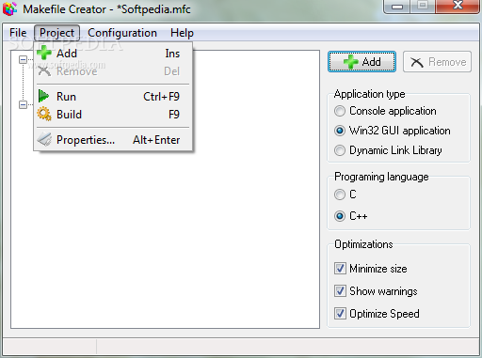Click the gear Build icon in menu
Viewport: 482px width, 358px height.
44,114
